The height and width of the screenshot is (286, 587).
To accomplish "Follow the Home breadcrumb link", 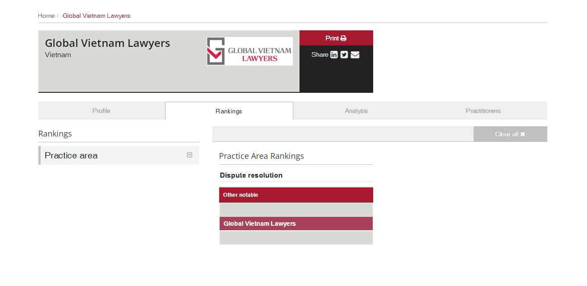I will click(46, 16).
